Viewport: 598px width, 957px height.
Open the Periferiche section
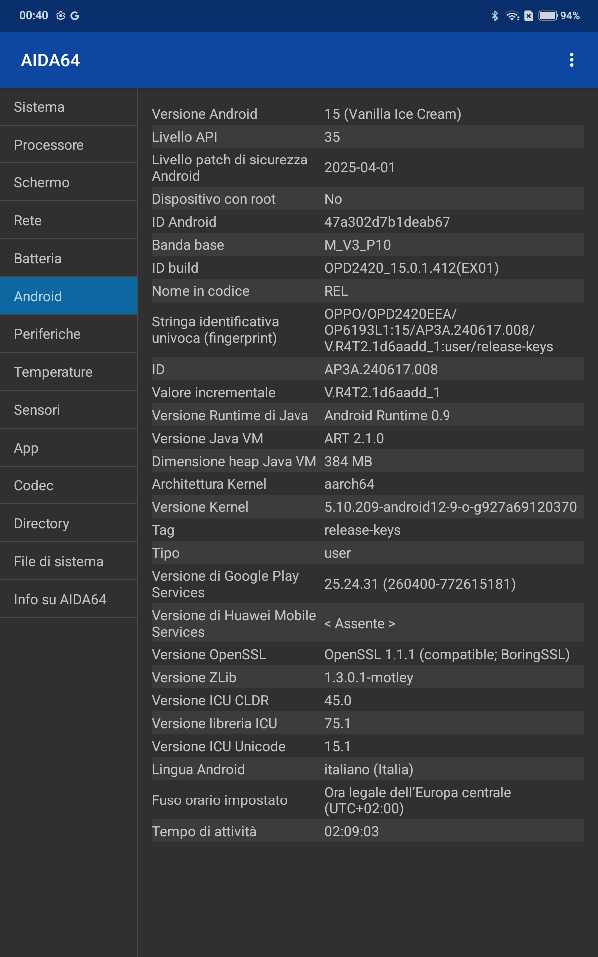(69, 334)
